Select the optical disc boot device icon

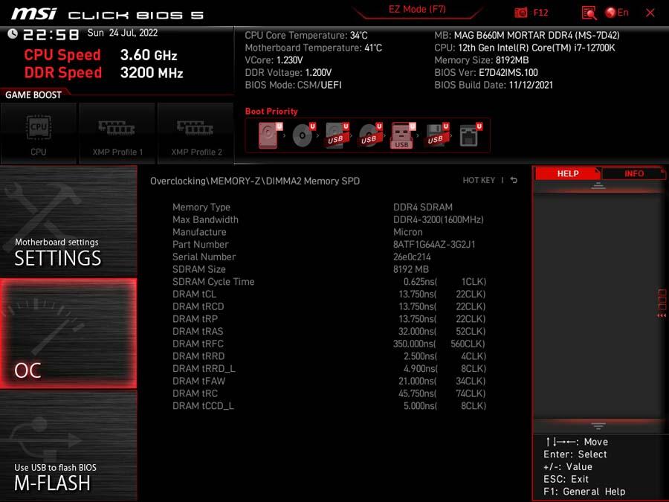[x=303, y=135]
